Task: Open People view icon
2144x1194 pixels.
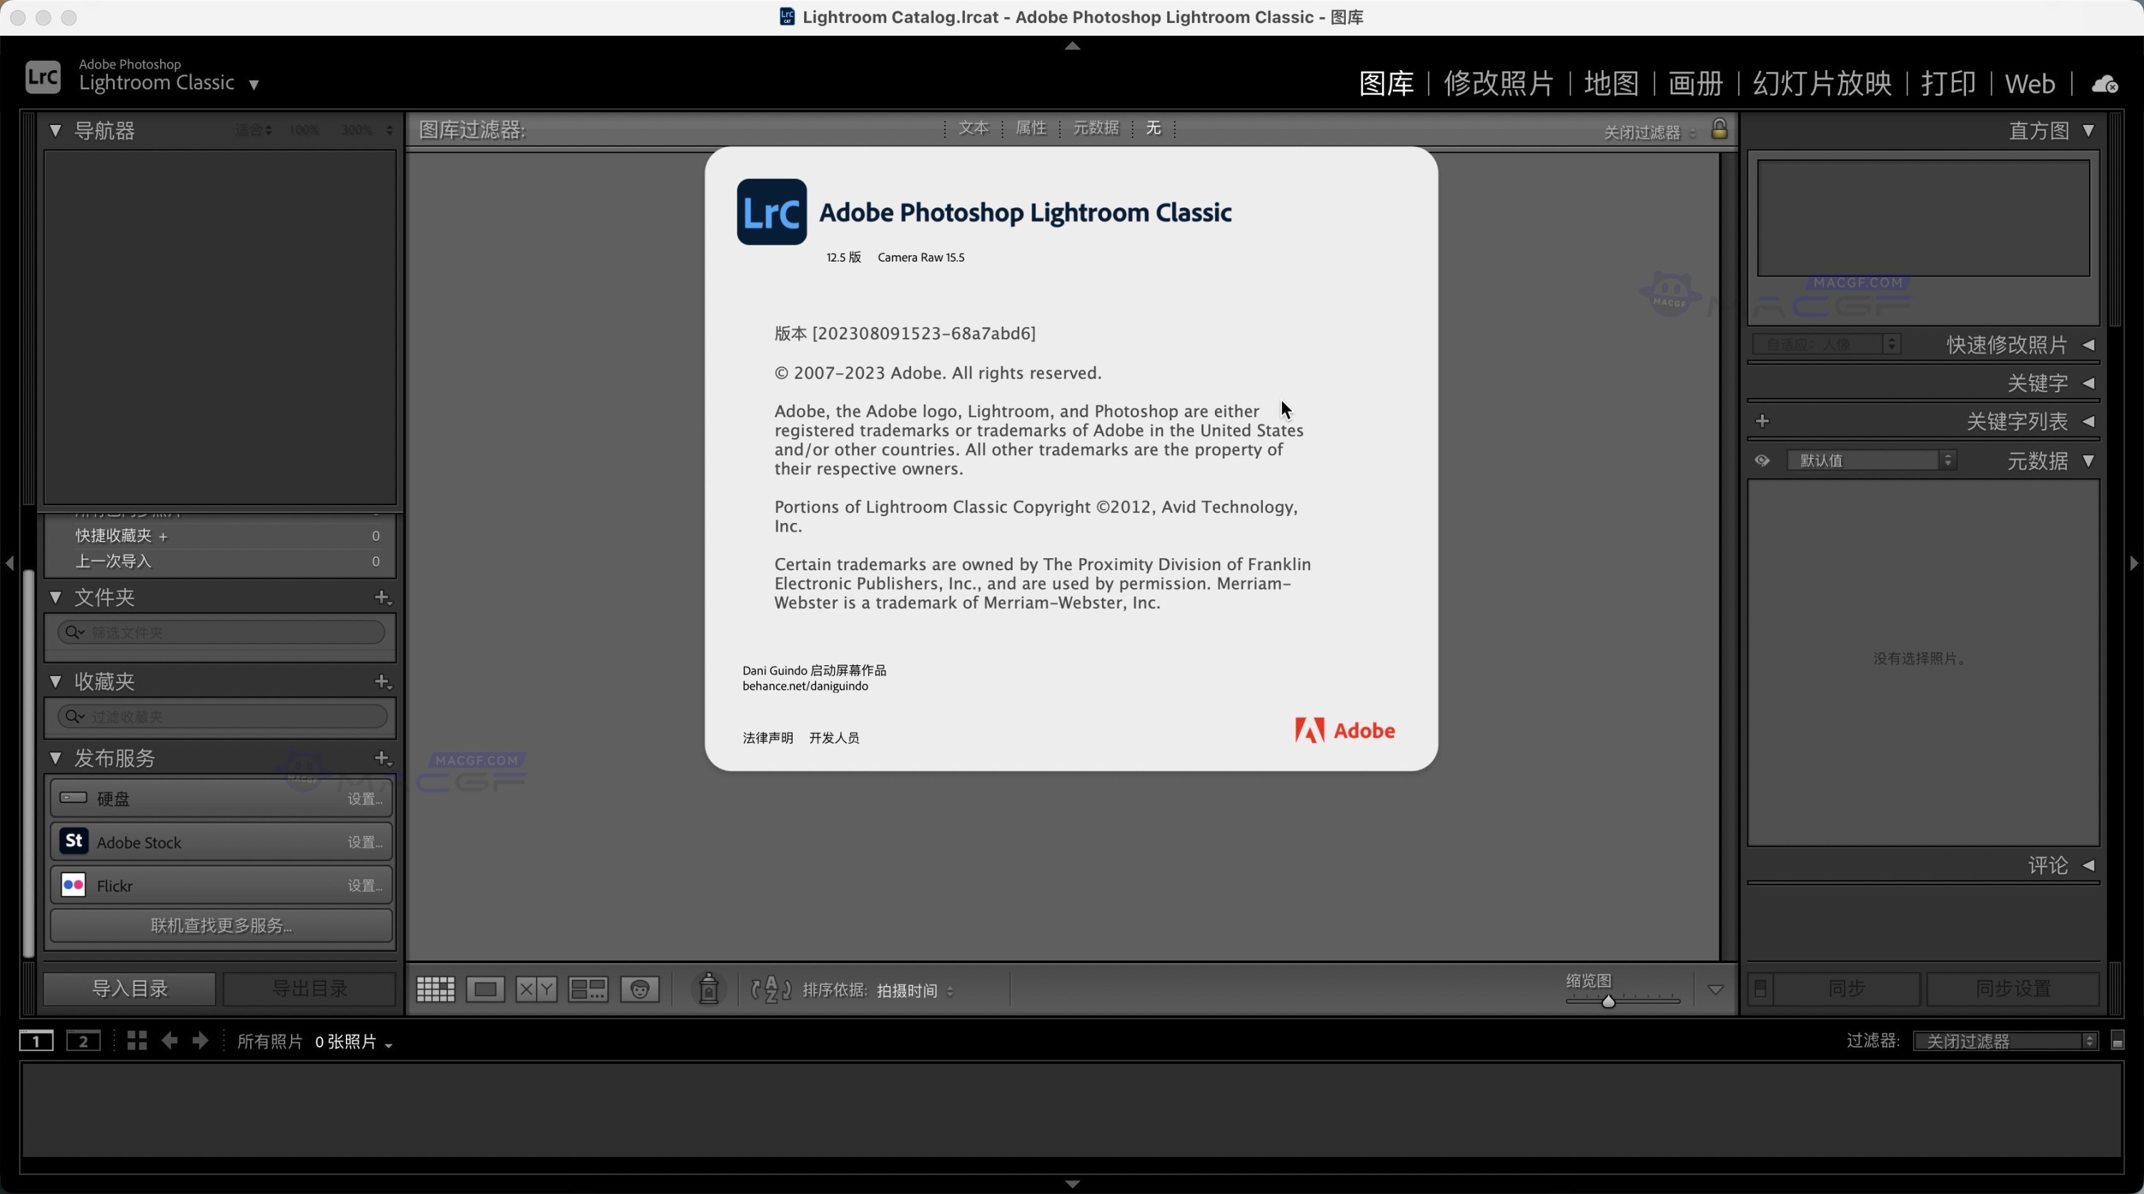Action: coord(641,990)
